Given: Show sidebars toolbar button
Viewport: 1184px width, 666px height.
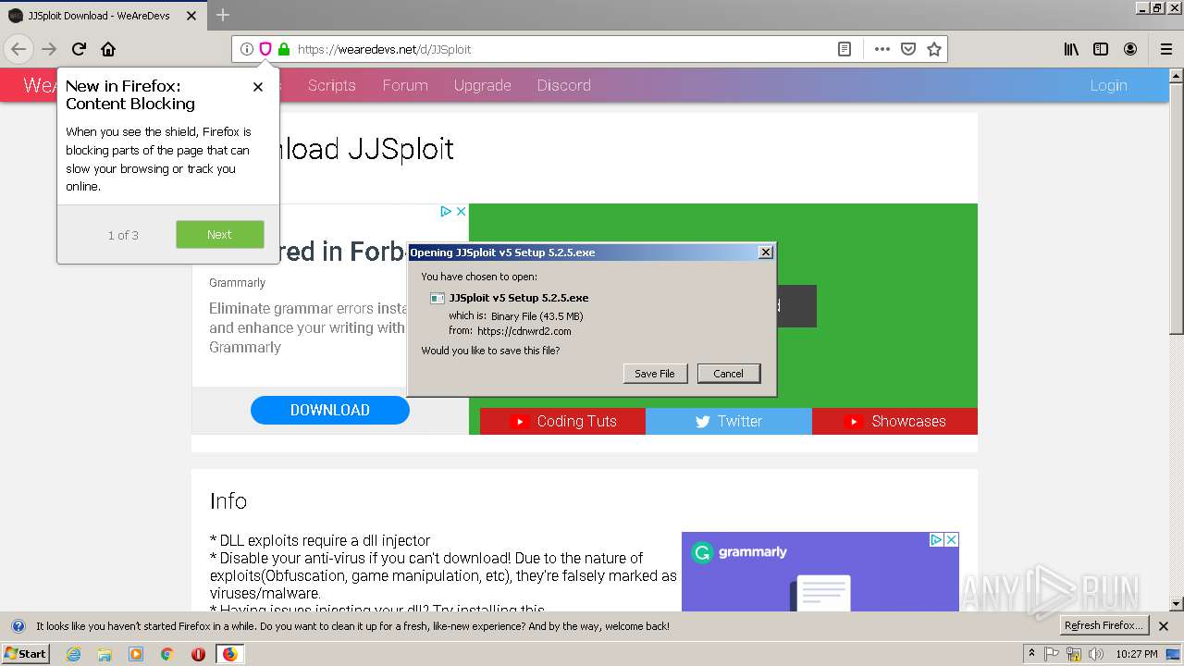Looking at the screenshot, I should pyautogui.click(x=1101, y=49).
